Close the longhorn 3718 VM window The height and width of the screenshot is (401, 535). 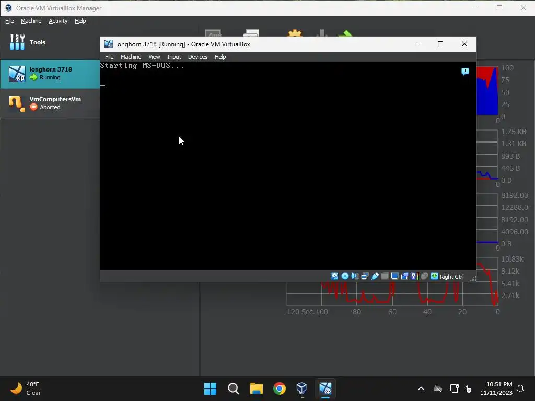click(x=464, y=44)
